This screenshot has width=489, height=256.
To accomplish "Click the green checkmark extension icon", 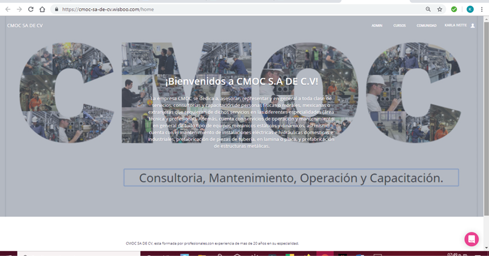I will (x=454, y=9).
